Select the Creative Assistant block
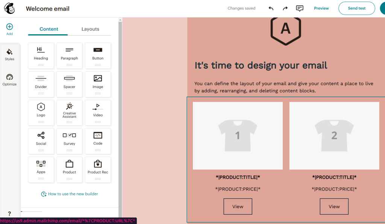 click(x=70, y=113)
